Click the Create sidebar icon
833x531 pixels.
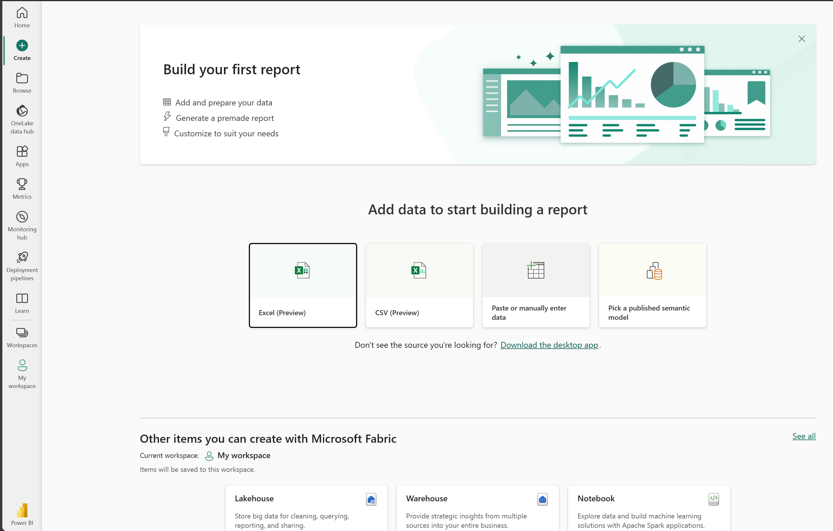click(22, 50)
